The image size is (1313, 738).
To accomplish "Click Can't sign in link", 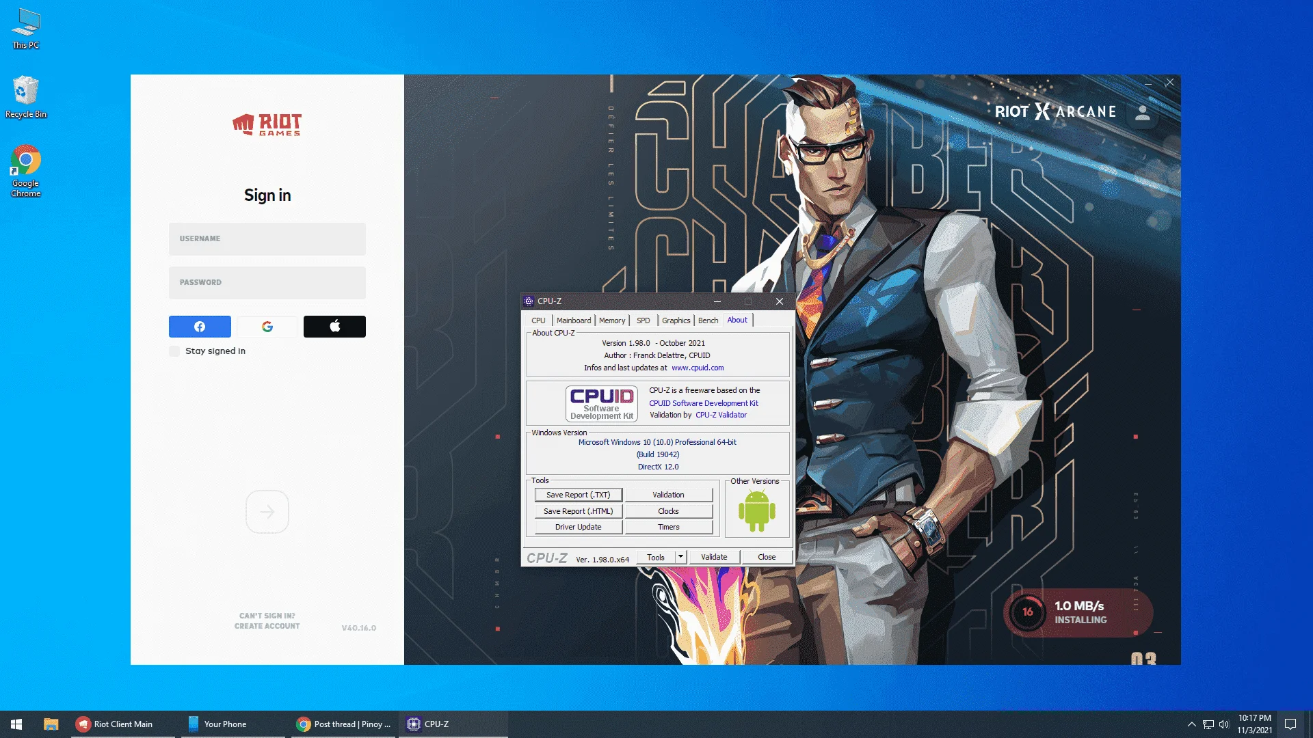I will point(267,616).
